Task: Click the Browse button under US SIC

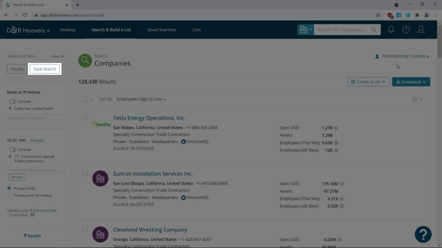Action: click(17, 177)
